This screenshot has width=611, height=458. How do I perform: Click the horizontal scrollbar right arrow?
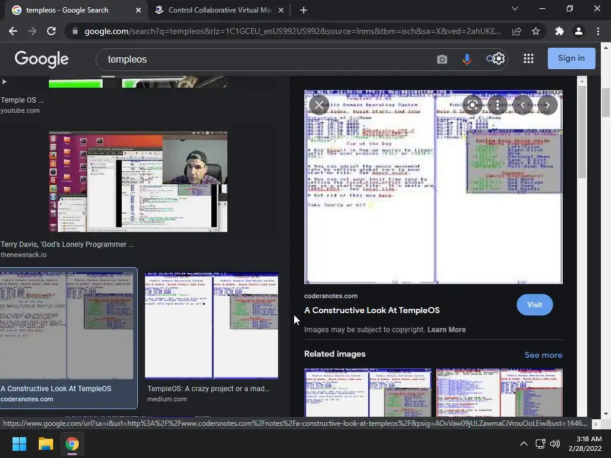pyautogui.click(x=596, y=424)
